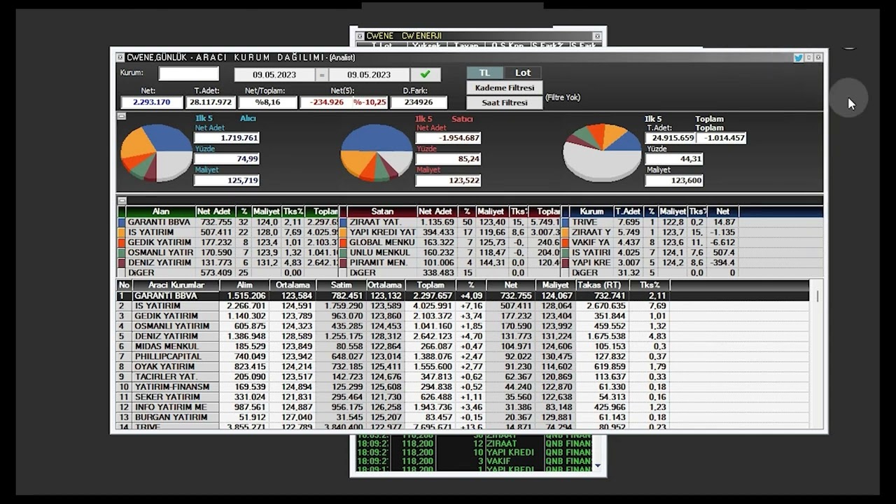The image size is (896, 504).
Task: Close the CW ENERJI background window
Action: 597,36
